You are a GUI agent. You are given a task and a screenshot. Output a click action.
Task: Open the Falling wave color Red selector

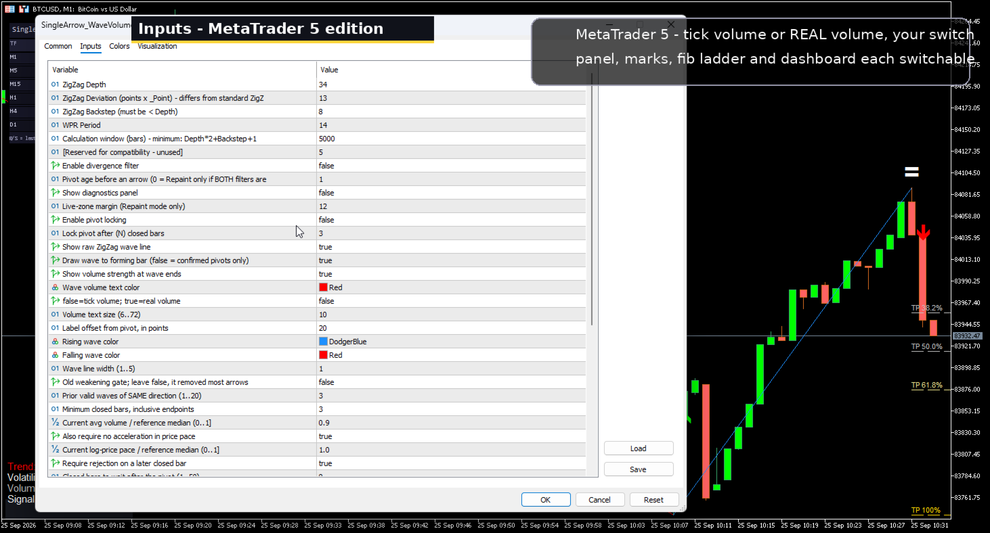coord(451,355)
